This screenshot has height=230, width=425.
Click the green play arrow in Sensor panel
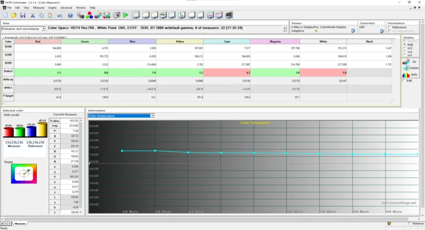[x=316, y=31]
